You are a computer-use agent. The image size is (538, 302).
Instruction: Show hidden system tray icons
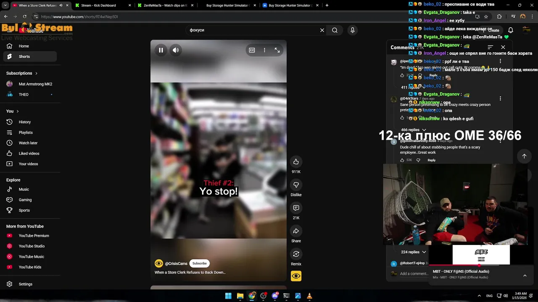pyautogui.click(x=479, y=296)
